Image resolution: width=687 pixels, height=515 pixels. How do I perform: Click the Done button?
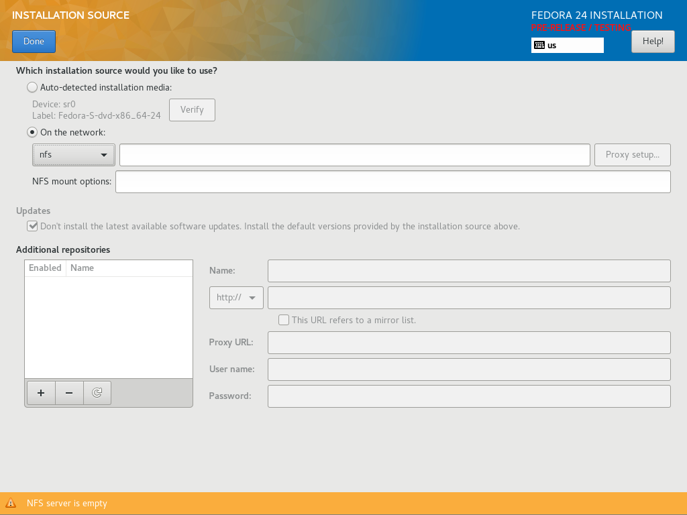tap(34, 42)
